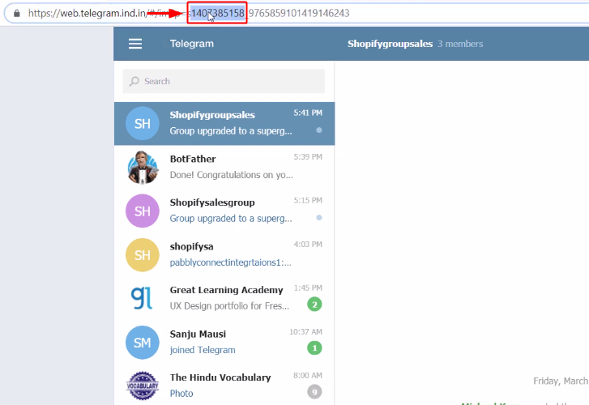Click the 8:00 AM timestamp

(308, 375)
